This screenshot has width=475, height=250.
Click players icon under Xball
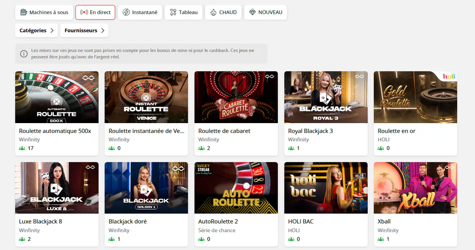pos(380,239)
